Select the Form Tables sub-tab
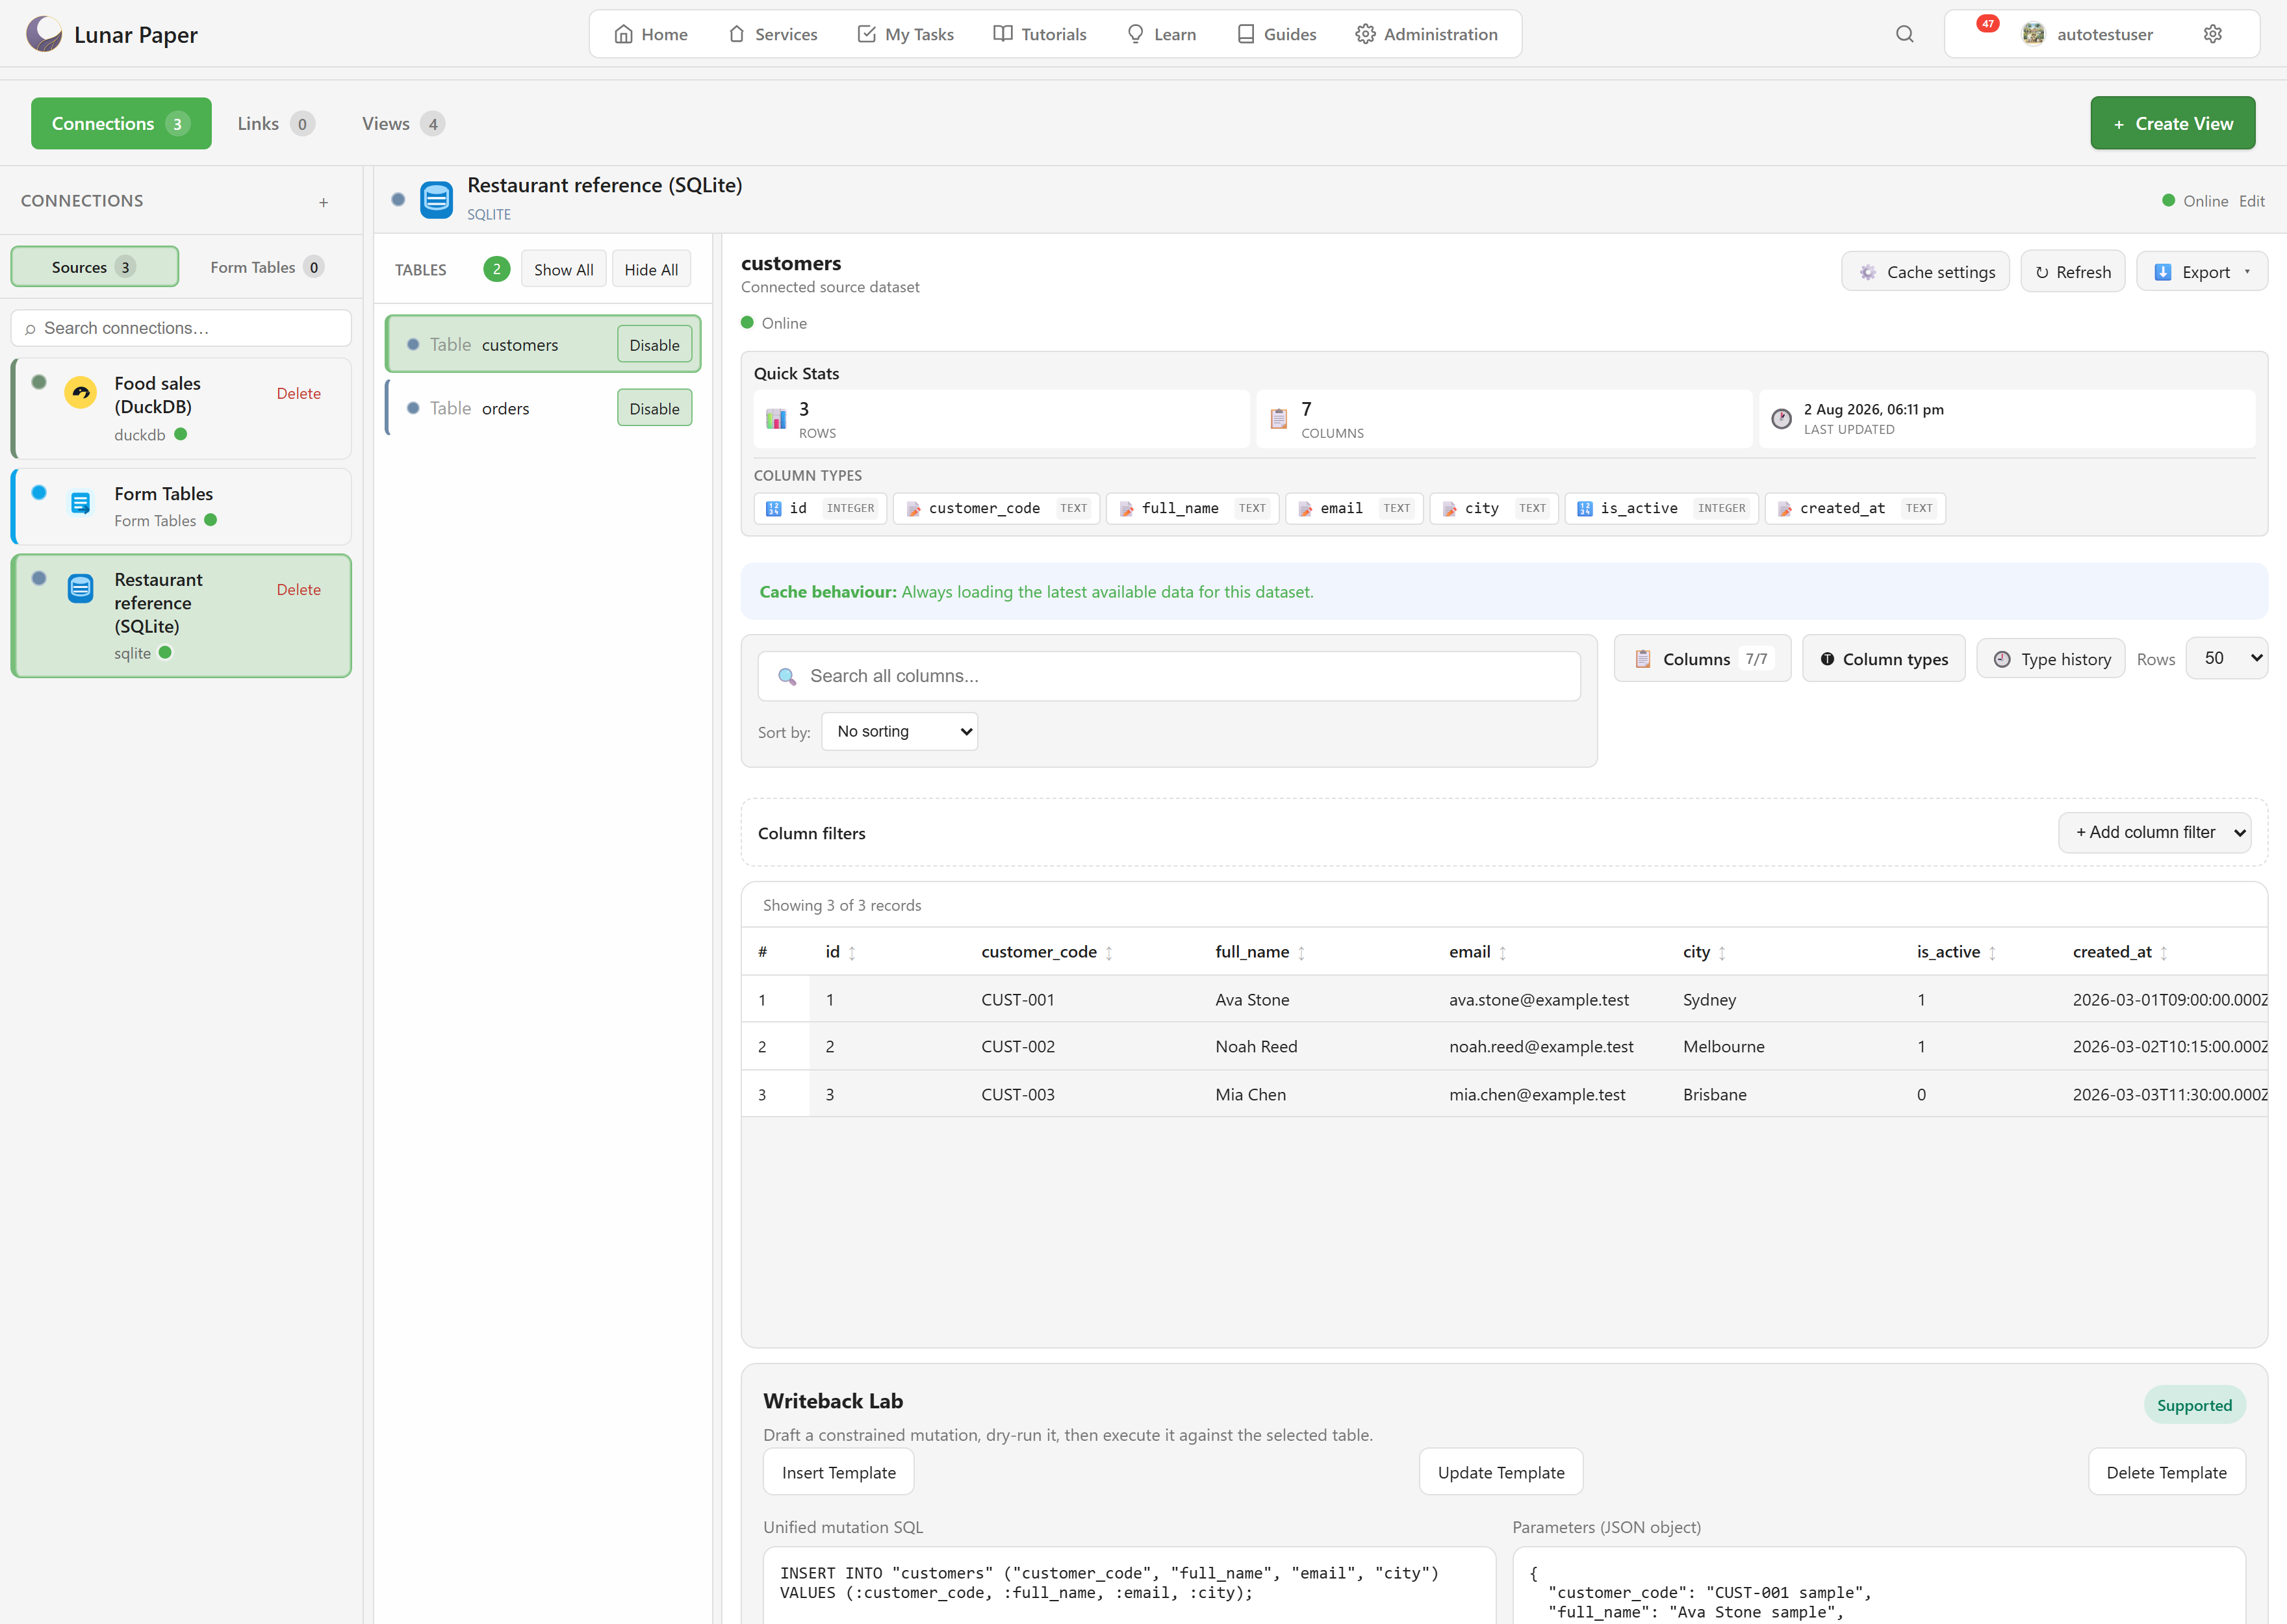 pos(266,267)
